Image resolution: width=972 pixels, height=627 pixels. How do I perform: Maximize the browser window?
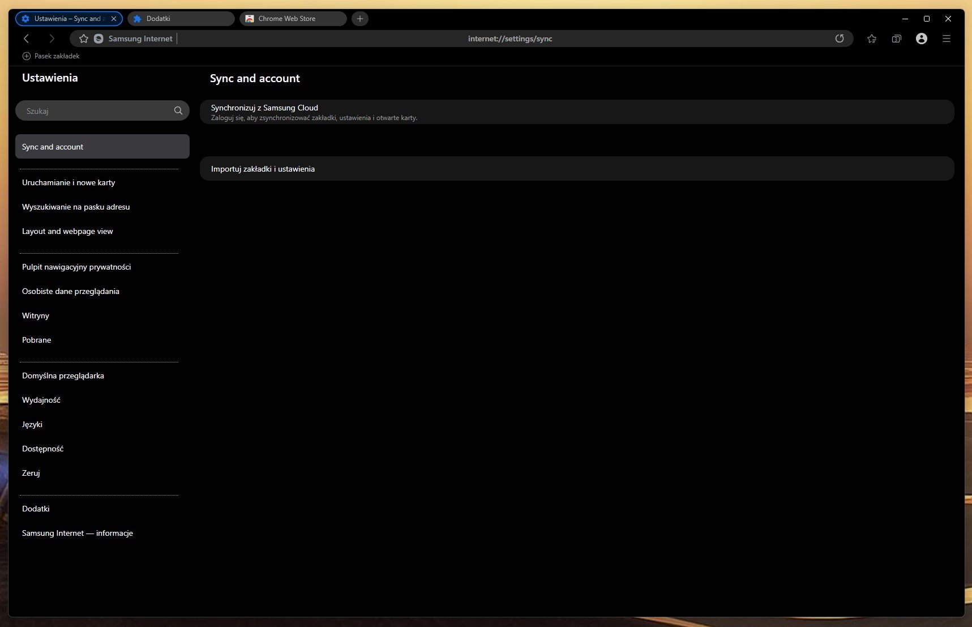point(927,19)
